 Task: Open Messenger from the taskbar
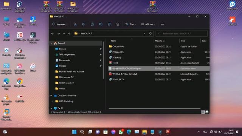(x=113, y=132)
